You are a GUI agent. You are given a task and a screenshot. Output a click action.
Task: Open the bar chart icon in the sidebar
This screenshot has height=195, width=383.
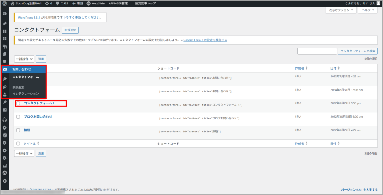[x=4, y=166]
